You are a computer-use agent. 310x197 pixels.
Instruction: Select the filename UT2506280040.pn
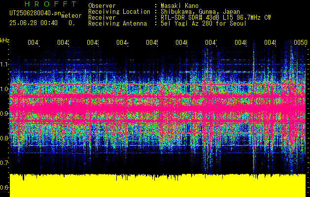[35, 13]
